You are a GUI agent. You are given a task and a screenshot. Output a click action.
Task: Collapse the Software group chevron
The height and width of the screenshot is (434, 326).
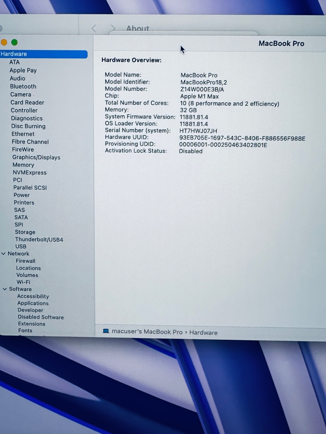5,289
